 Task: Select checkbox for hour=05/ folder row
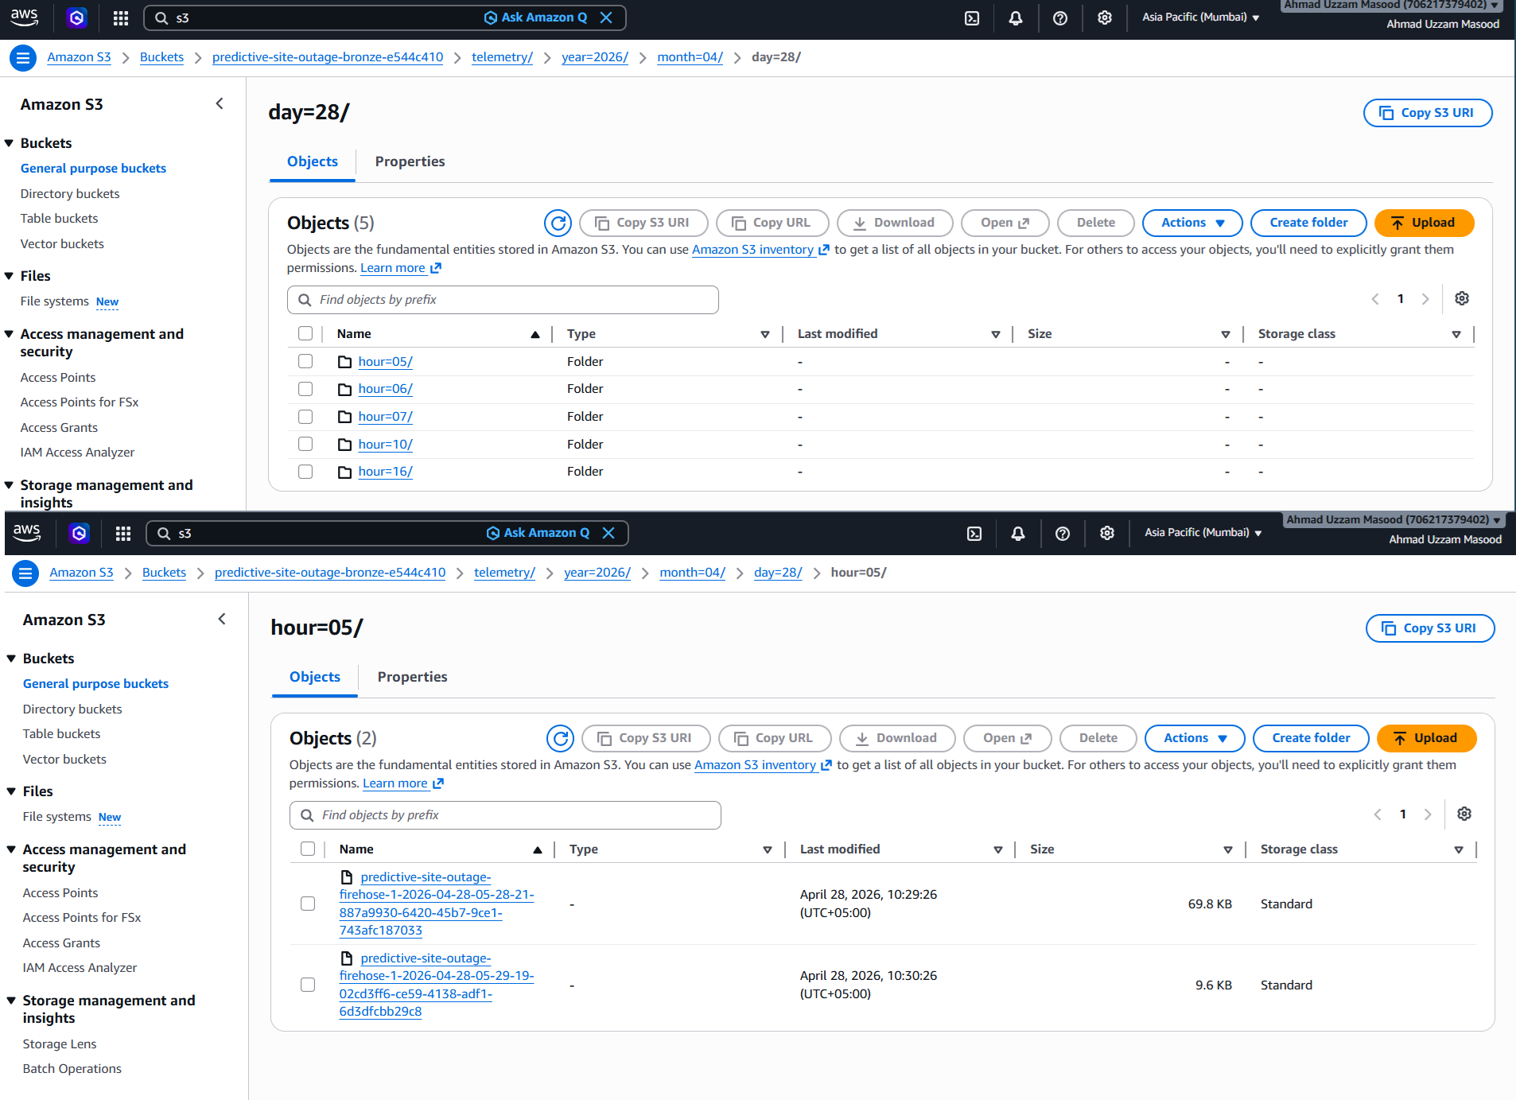pyautogui.click(x=305, y=361)
